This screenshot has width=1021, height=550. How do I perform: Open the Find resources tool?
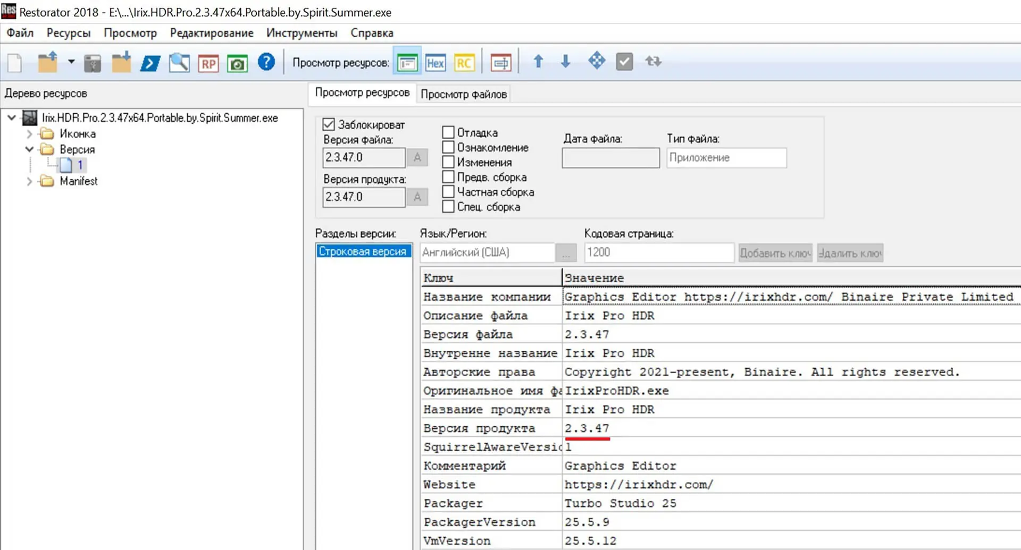click(x=179, y=62)
